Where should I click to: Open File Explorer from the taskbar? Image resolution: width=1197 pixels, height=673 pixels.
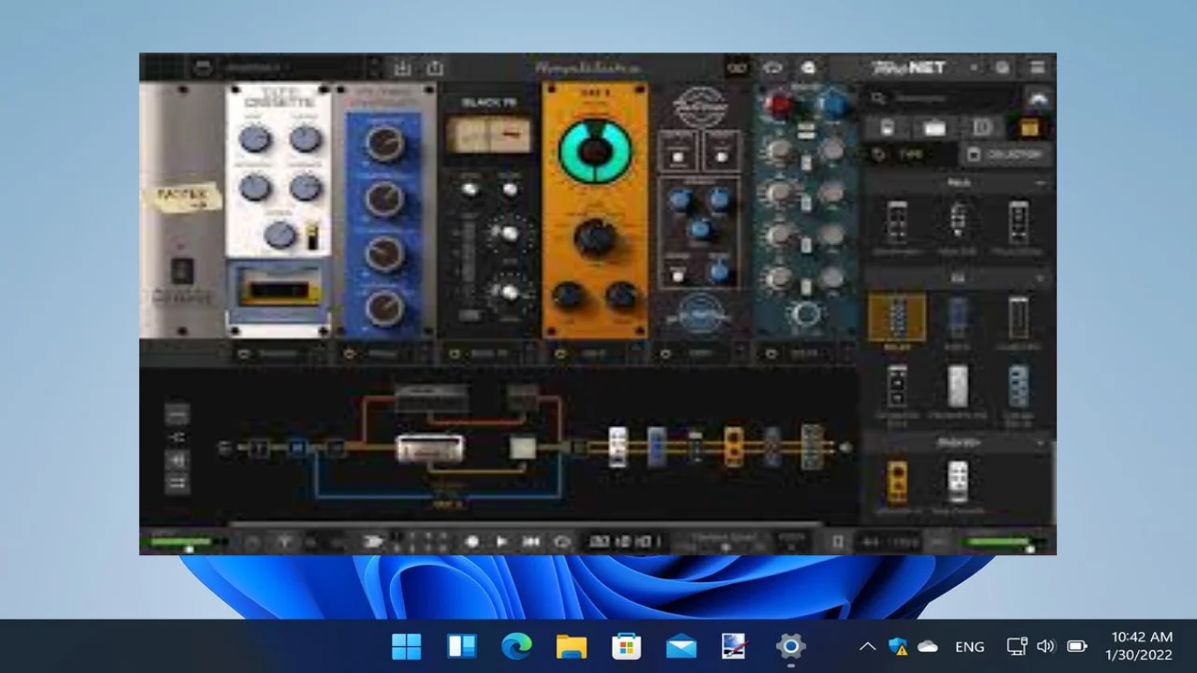point(571,646)
